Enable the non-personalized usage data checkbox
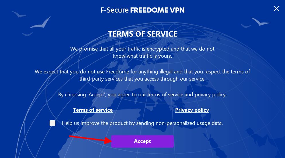The width and height of the screenshot is (285, 158). (52, 123)
